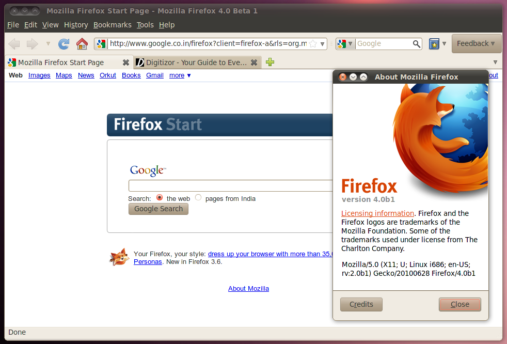Reload the current page
The width and height of the screenshot is (507, 344).
[x=64, y=44]
